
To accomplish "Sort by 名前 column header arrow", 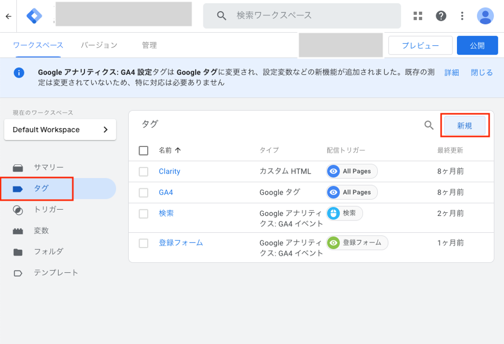I will (x=178, y=151).
